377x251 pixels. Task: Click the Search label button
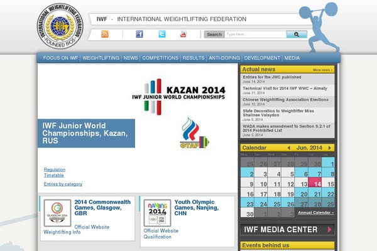click(214, 35)
